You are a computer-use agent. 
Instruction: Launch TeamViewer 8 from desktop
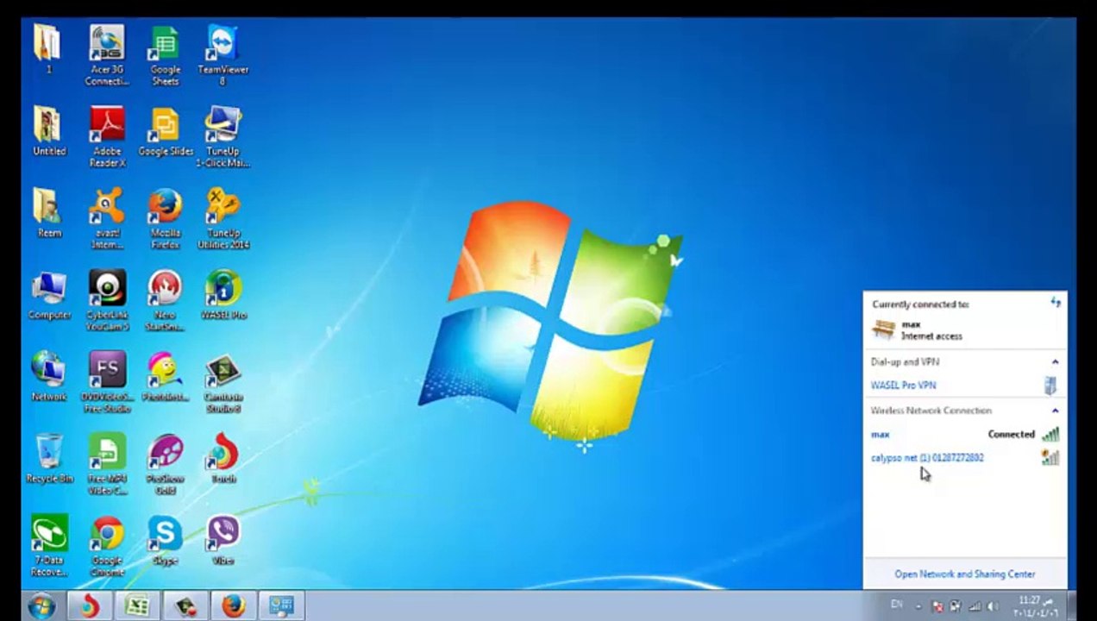tap(223, 54)
